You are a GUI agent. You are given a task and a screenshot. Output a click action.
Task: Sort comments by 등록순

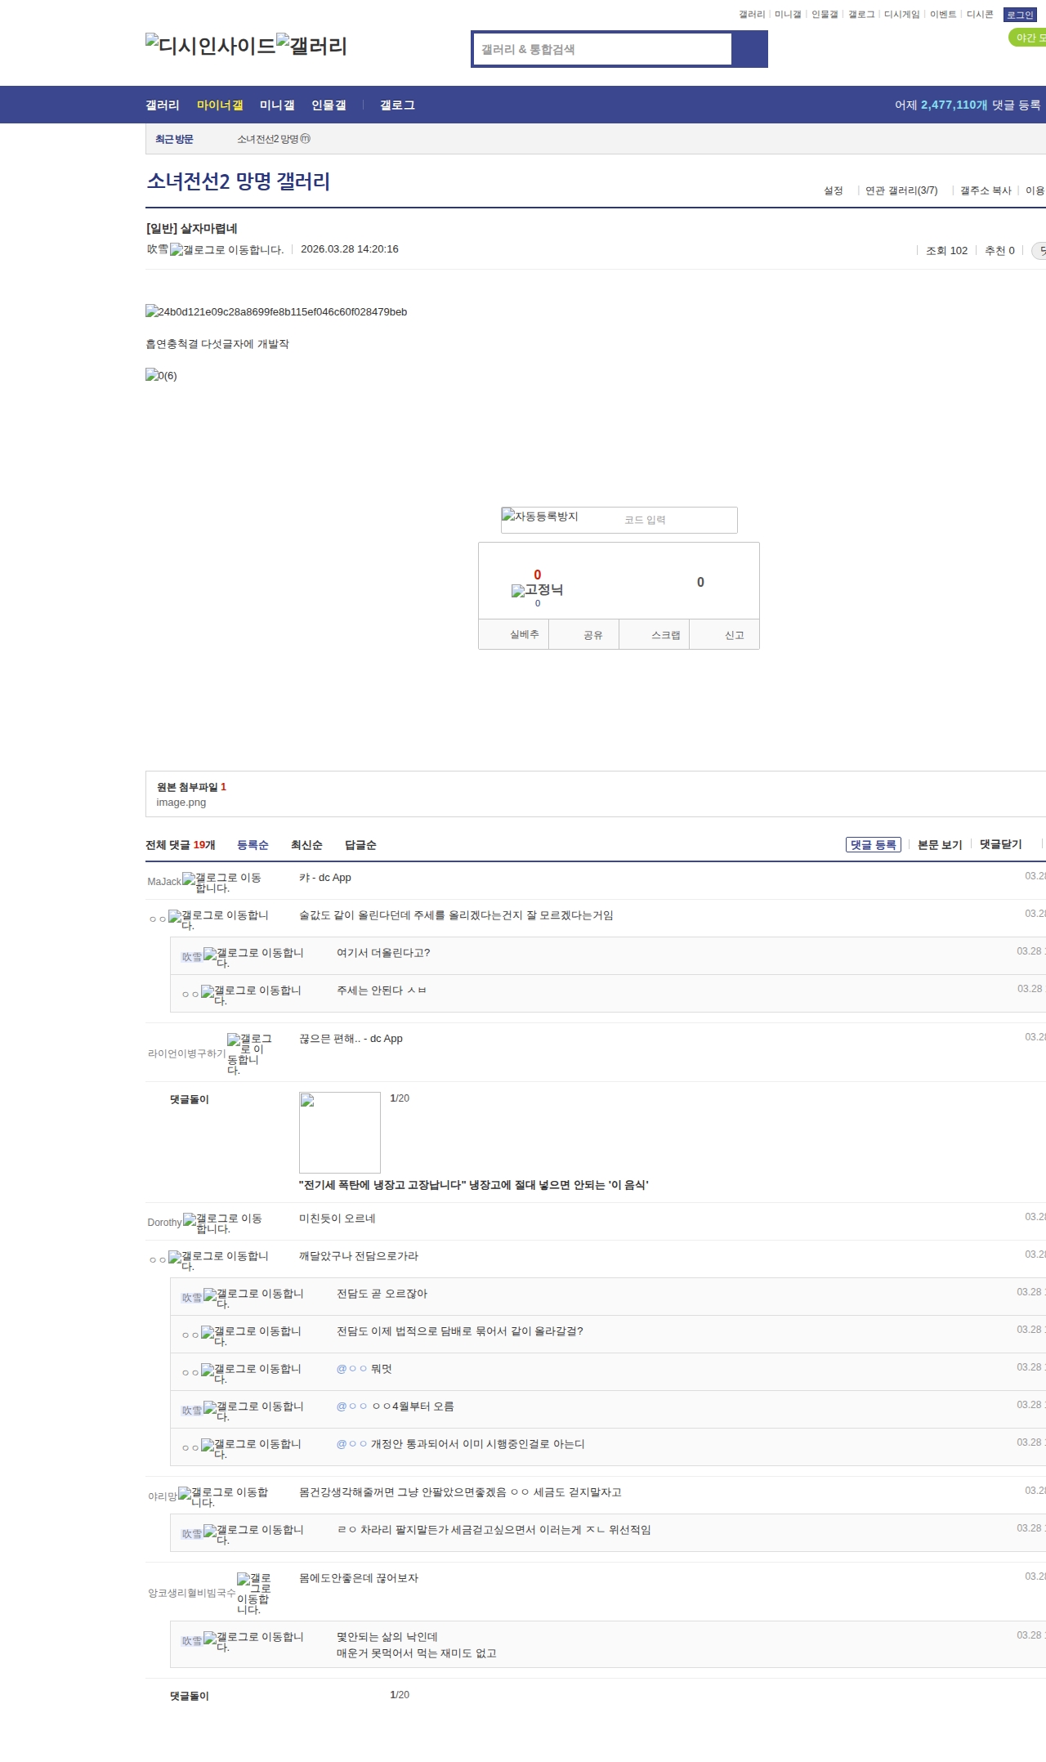tap(253, 845)
